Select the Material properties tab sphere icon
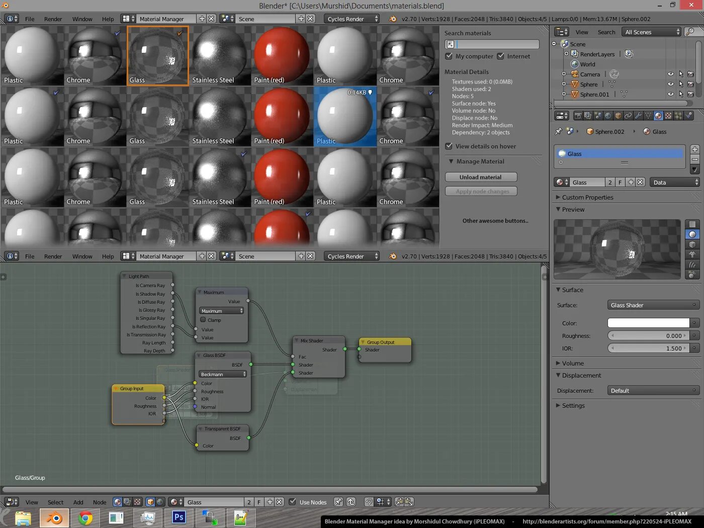Viewport: 704px width, 528px height. pos(658,116)
